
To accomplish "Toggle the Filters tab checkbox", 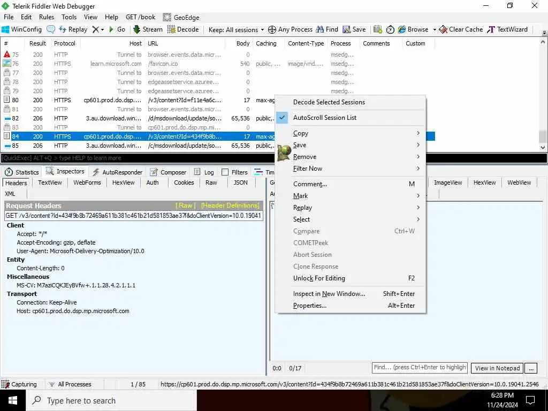I will (225, 172).
